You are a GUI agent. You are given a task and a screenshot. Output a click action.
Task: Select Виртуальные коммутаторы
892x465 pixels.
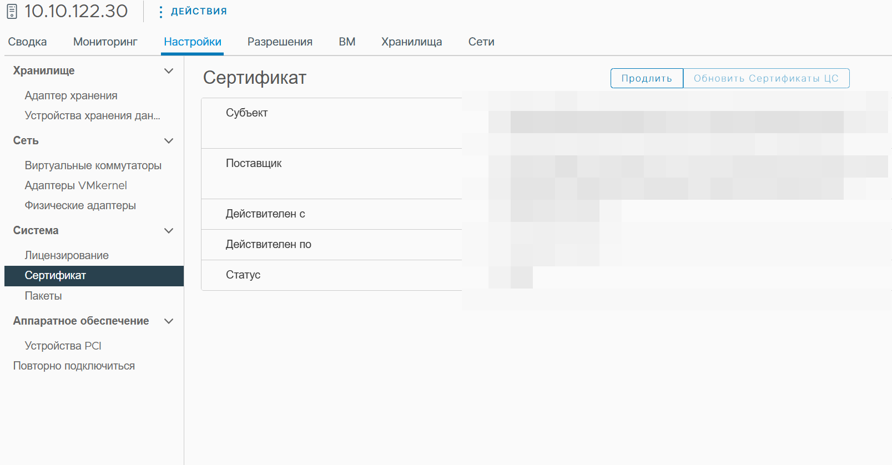[x=93, y=165]
